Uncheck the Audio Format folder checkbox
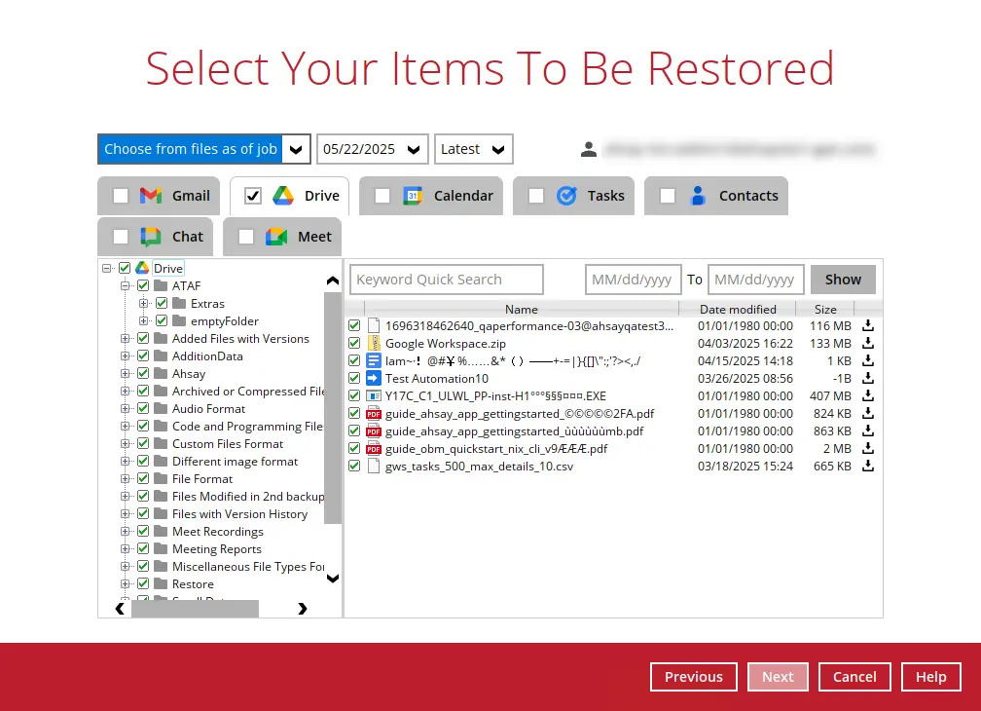 click(143, 409)
